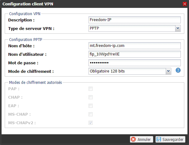The image size is (189, 145).
Task: Close the Configuration client VPN dialog
Action: point(185,4)
